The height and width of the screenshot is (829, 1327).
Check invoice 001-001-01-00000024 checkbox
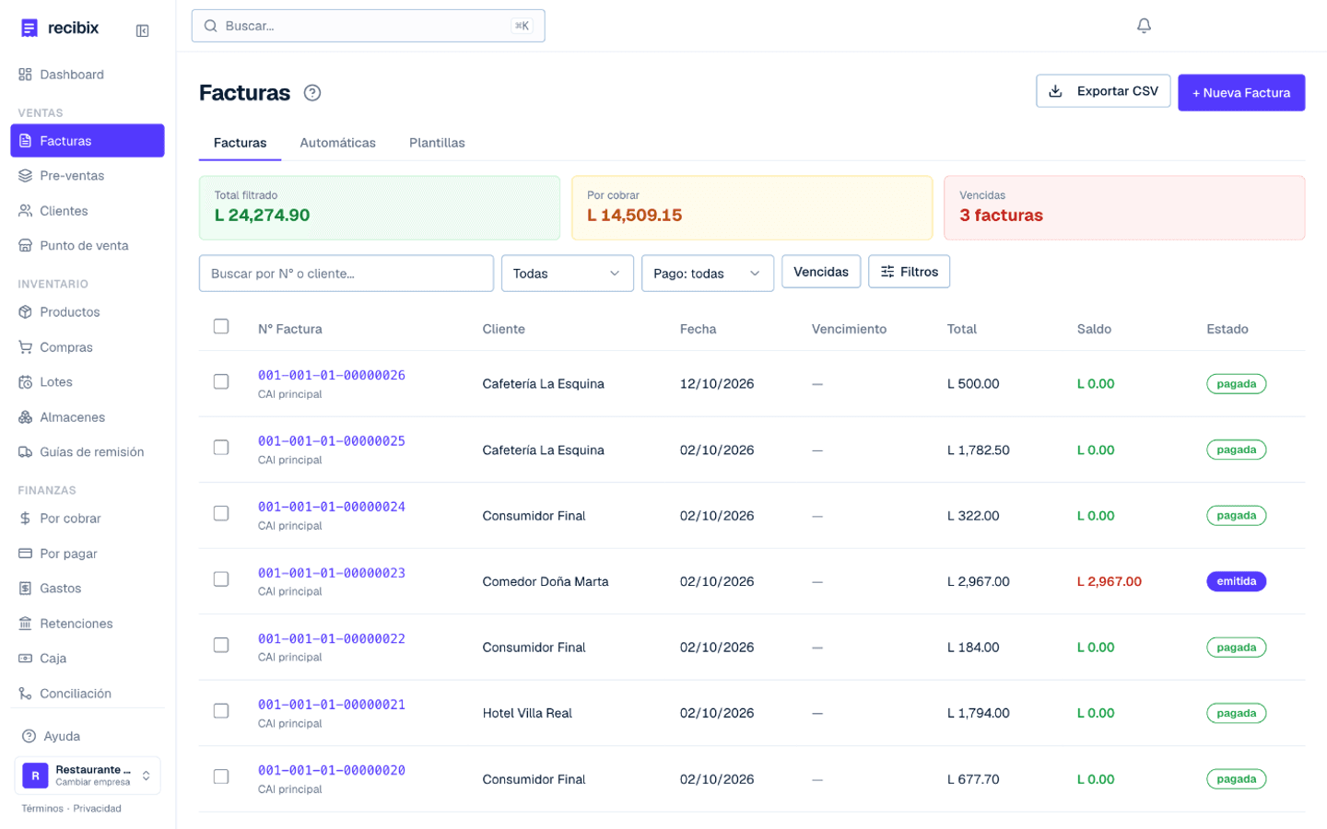(221, 513)
